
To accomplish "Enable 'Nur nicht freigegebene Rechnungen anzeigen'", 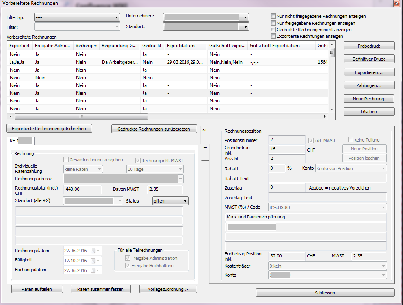I will pyautogui.click(x=273, y=17).
